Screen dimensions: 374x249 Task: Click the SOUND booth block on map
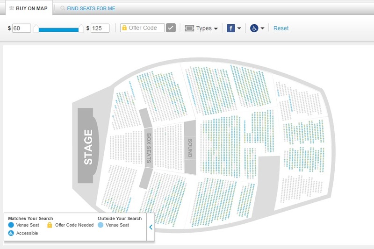(x=190, y=147)
